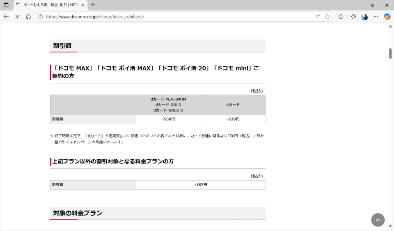The image size is (394, 231).
Task: Click the scrollbar down arrow
Action: 390,226
